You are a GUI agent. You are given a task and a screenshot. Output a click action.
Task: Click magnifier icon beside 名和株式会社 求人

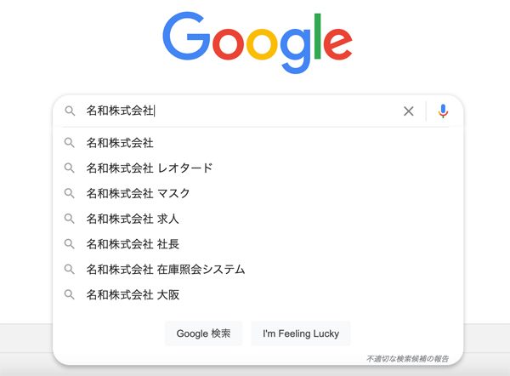click(x=70, y=219)
